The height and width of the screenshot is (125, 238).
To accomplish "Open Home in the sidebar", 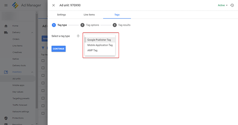I will (15, 26).
